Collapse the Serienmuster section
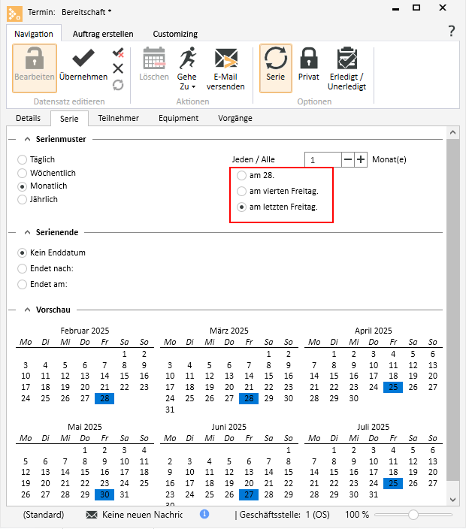 click(x=28, y=139)
